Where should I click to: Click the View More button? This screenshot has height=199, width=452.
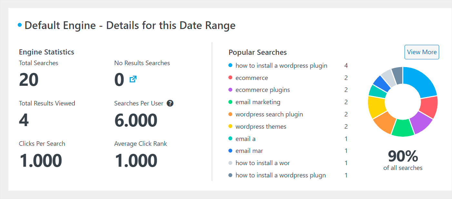[x=422, y=52]
